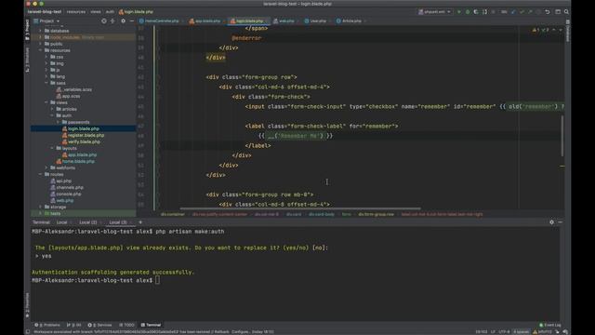
Task: Collapse the resources folder
Action: click(41, 50)
